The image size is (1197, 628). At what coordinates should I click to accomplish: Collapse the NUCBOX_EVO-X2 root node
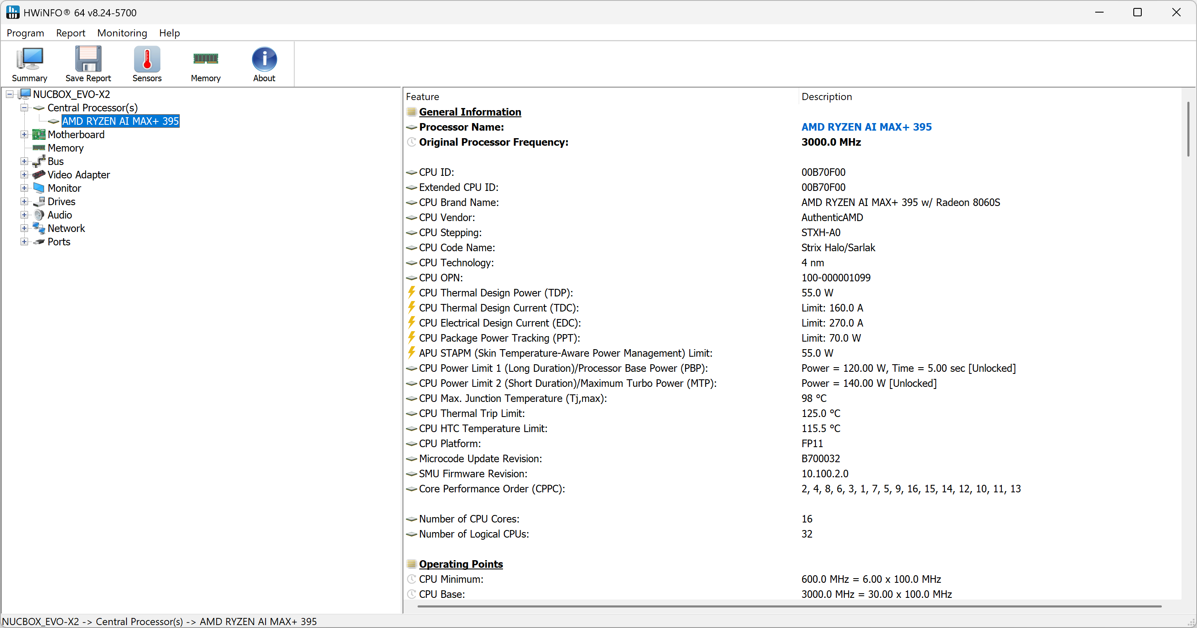pos(10,94)
